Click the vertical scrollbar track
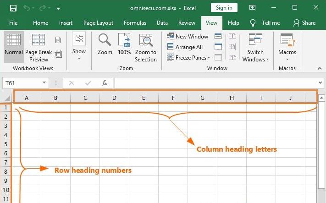The image size is (326, 203). coord(321,195)
